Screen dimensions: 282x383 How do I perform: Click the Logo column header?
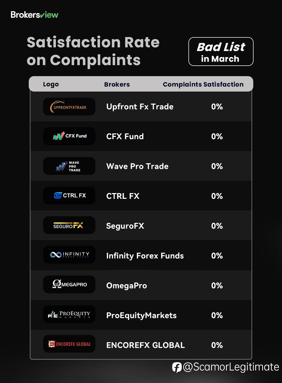pos(51,84)
